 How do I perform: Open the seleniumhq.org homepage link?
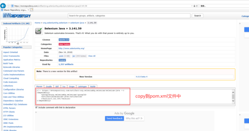click(71, 48)
